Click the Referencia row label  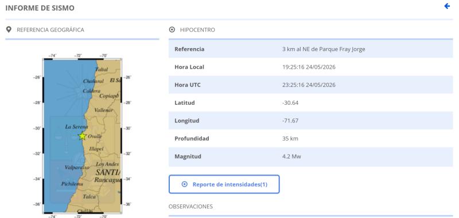click(x=189, y=49)
